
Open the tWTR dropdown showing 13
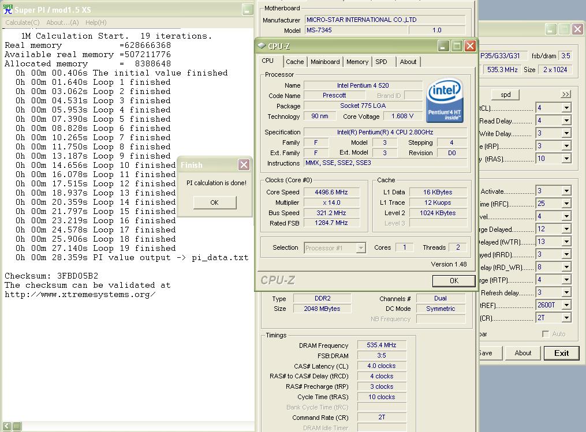coord(566,242)
